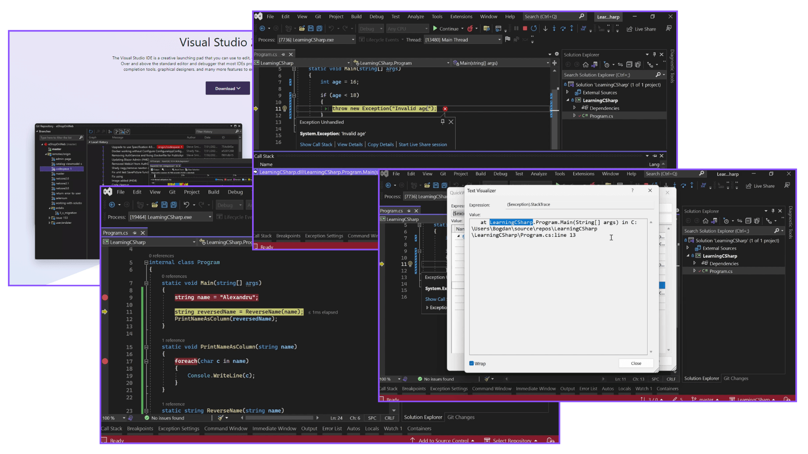The height and width of the screenshot is (454, 808).
Task: Collapse the internal class Program outlining region
Action: coord(146,262)
